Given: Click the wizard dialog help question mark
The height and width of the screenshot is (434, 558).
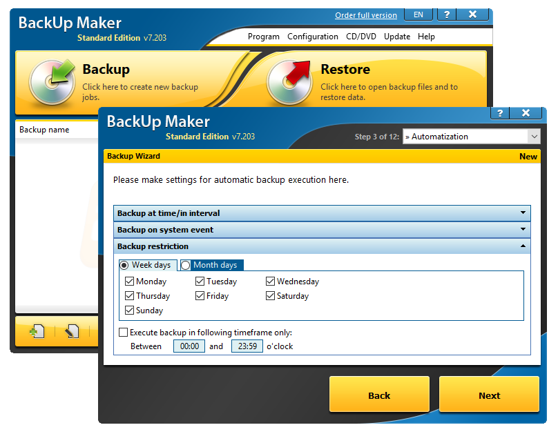Looking at the screenshot, I should tap(500, 114).
